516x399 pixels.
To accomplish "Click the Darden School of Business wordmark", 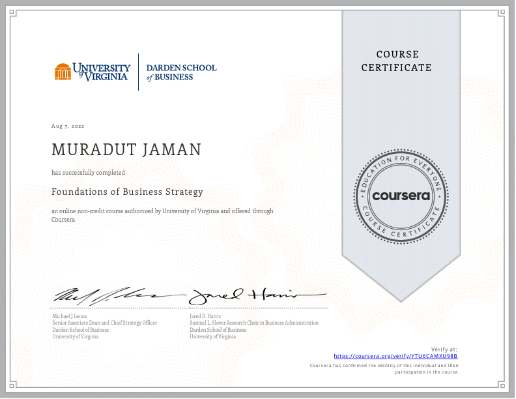I will tap(181, 72).
